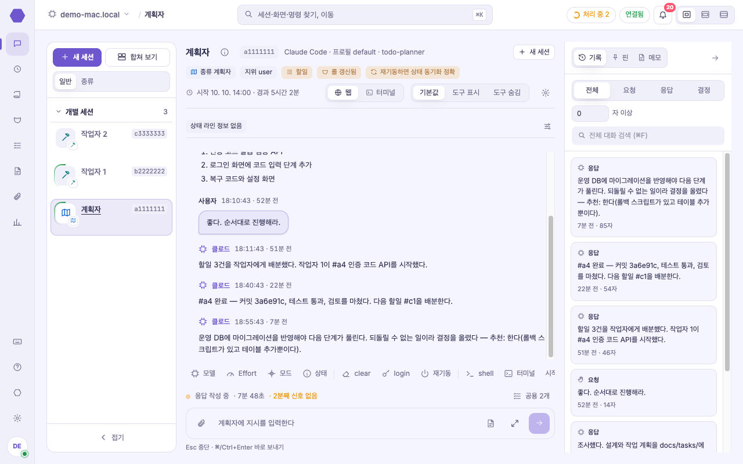Screen dimensions: 743x464
Task: Send message with purple arrow button
Action: 539,423
